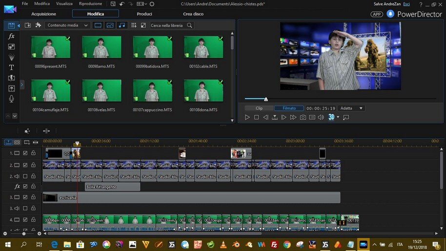
Task: Toggle track 2 audio enable checkbox
Action: pyautogui.click(x=25, y=176)
